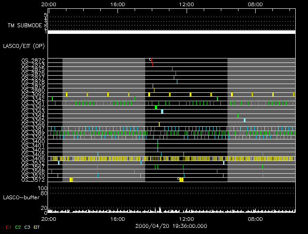Click the red marker on the OS_2872 row
This screenshot has height=234, width=308.
click(x=152, y=62)
